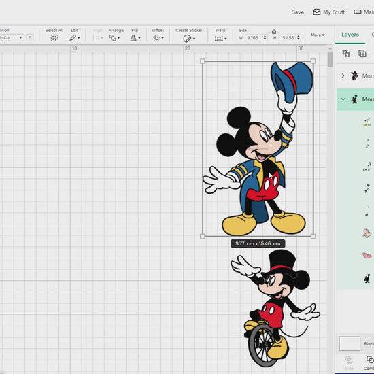Switch to the Layers tab
The image size is (374, 374).
(x=350, y=35)
